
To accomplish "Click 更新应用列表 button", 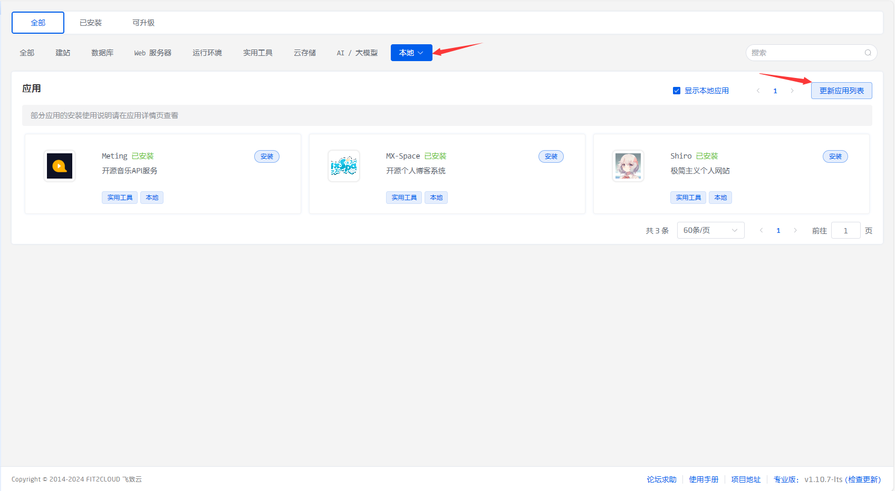I will [x=841, y=90].
